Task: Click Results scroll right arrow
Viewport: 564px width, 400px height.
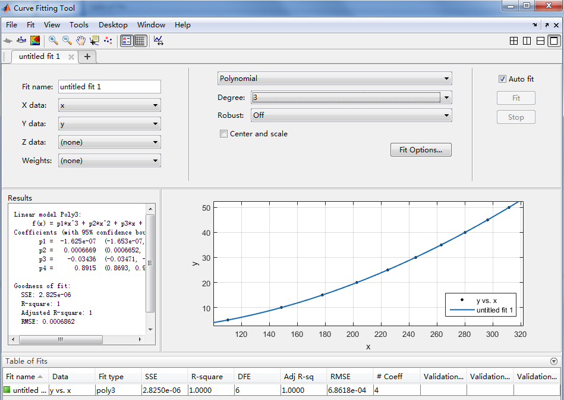Action: click(x=140, y=339)
